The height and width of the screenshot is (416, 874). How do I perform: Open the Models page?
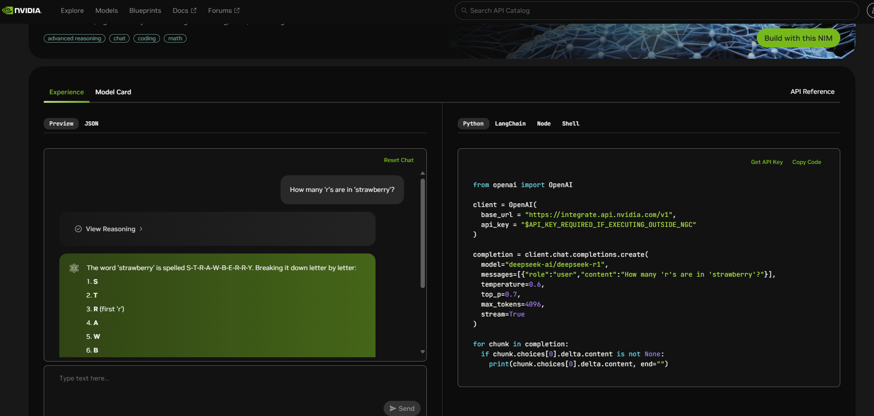tap(106, 10)
